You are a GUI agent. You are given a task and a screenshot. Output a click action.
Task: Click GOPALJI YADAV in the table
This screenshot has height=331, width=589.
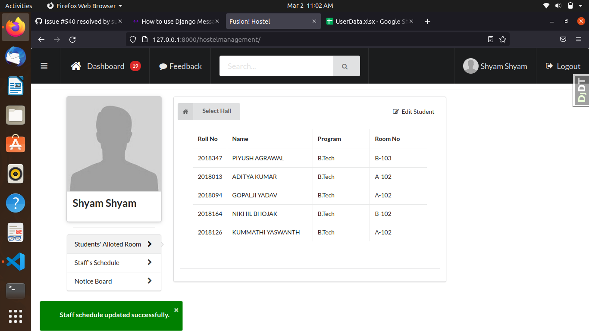coord(255,195)
